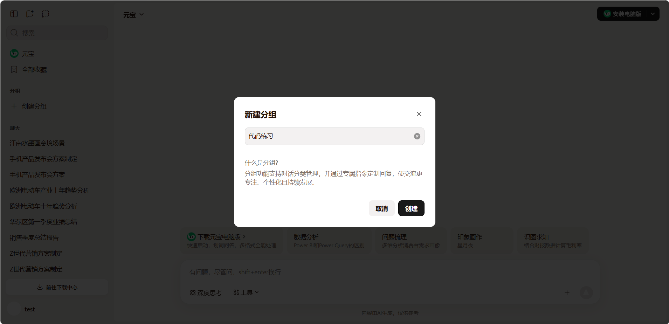Click the send arrow button
The height and width of the screenshot is (324, 669).
586,292
